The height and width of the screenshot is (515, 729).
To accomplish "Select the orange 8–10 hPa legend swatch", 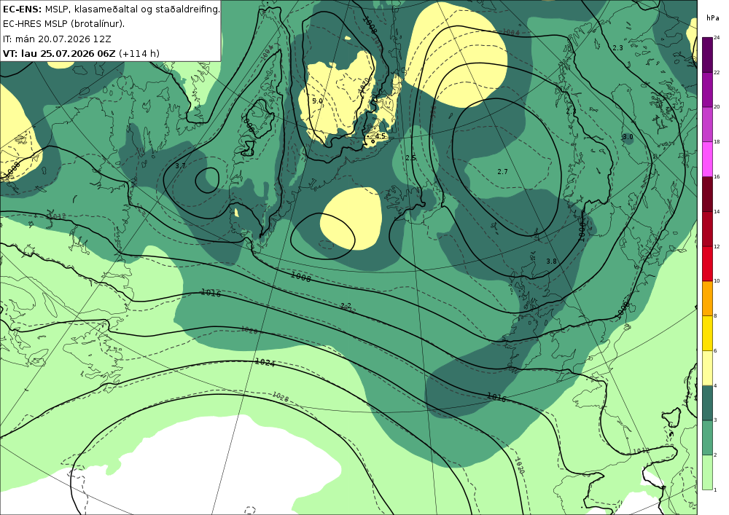I will pyautogui.click(x=707, y=298).
